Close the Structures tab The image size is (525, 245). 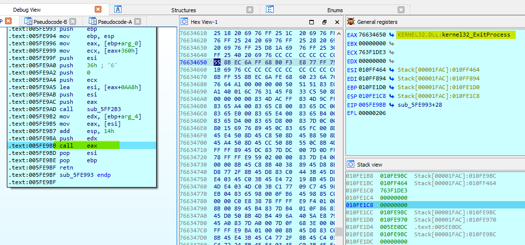[x=250, y=10]
